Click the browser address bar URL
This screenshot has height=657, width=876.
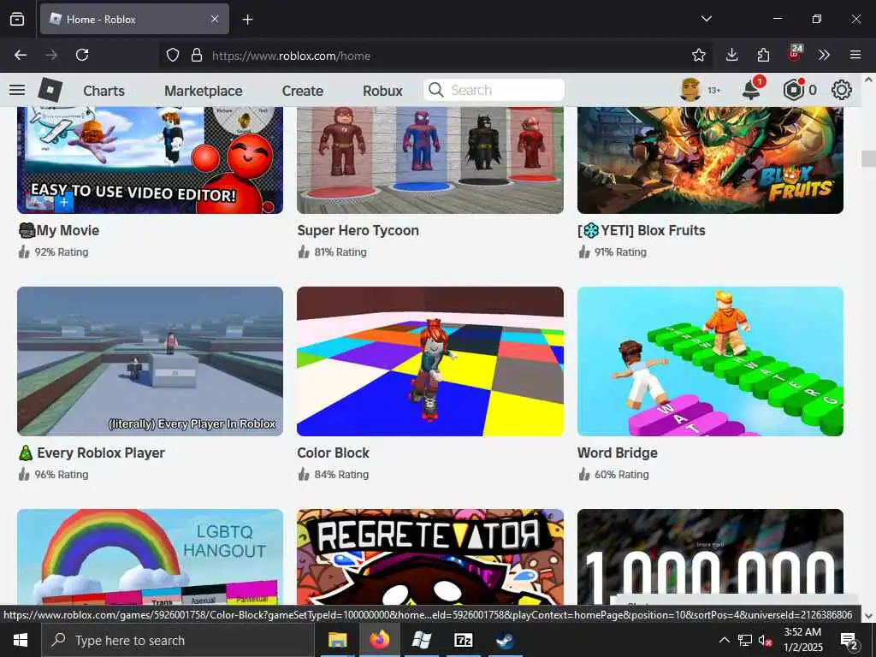click(291, 56)
